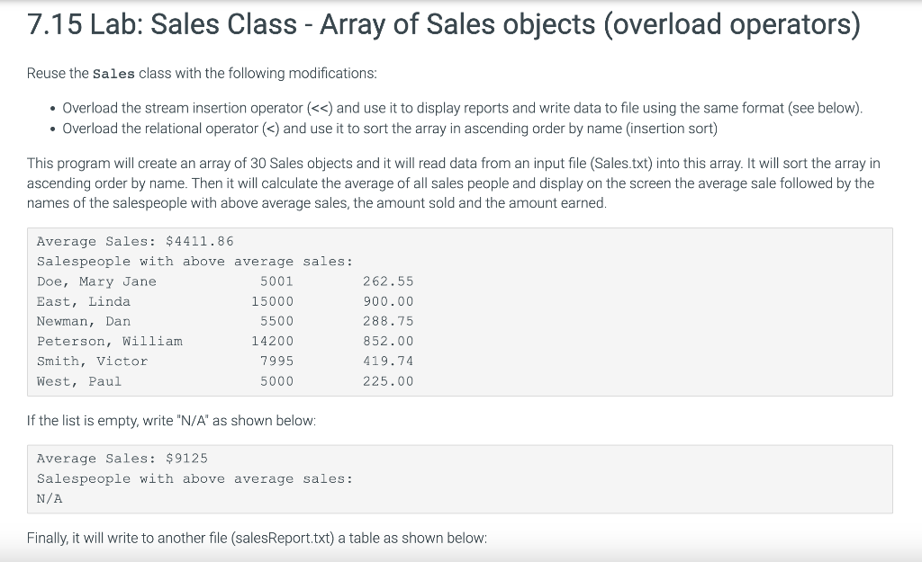Click the amount sold value 15000
The image size is (922, 562).
[272, 301]
